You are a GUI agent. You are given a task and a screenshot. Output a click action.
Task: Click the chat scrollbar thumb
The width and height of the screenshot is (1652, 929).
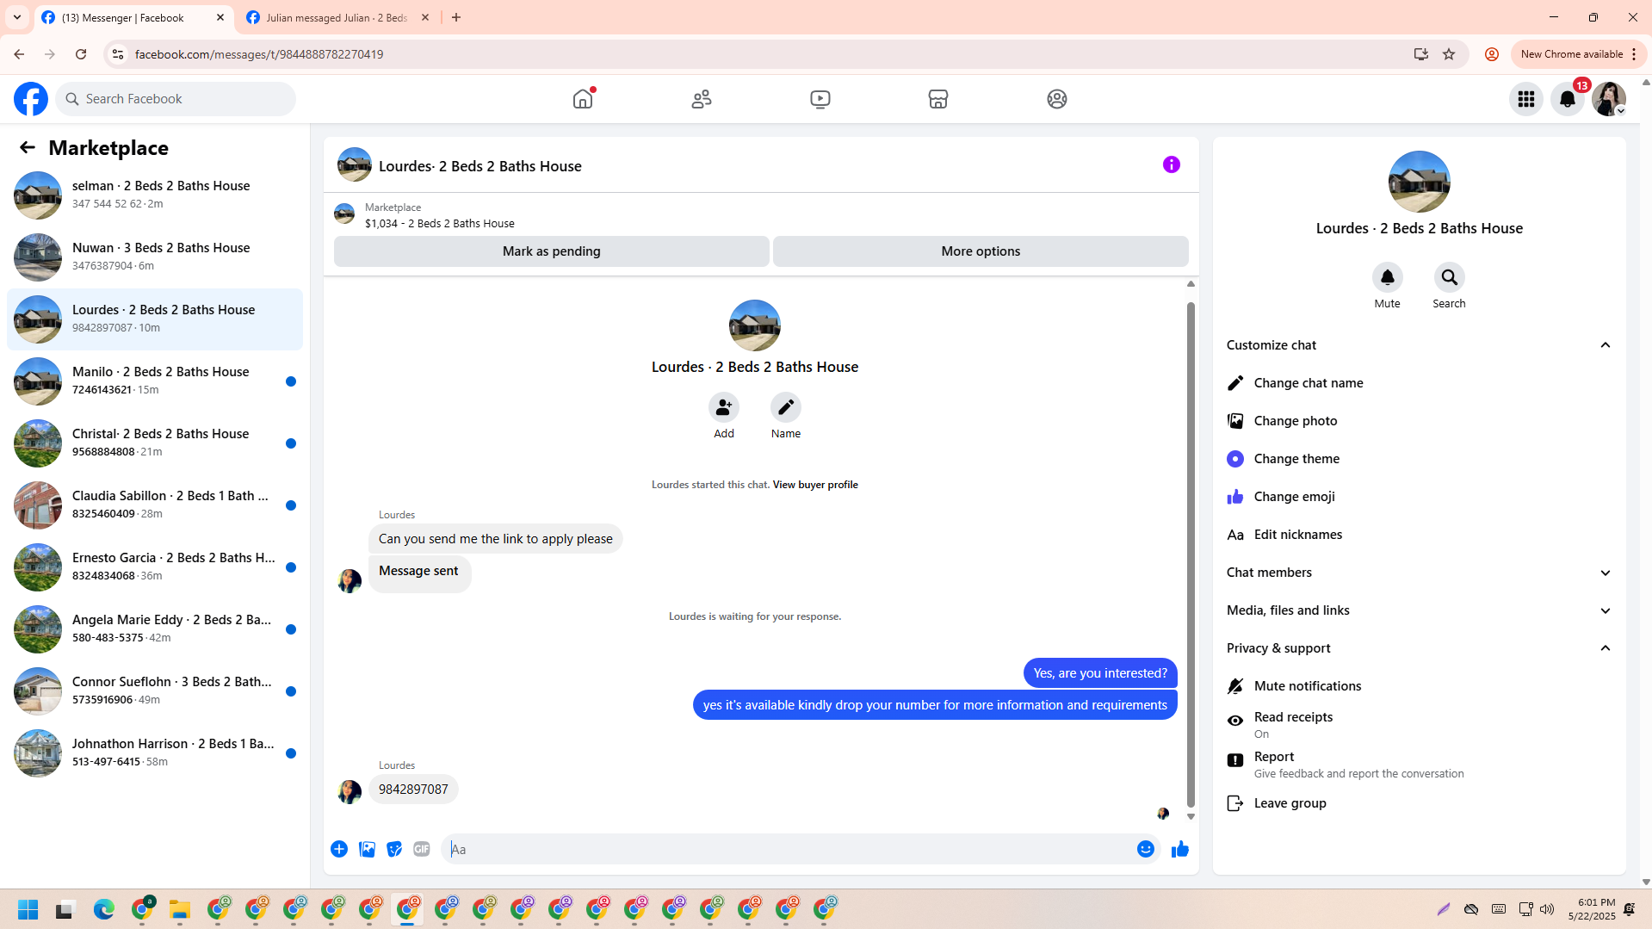(1191, 554)
